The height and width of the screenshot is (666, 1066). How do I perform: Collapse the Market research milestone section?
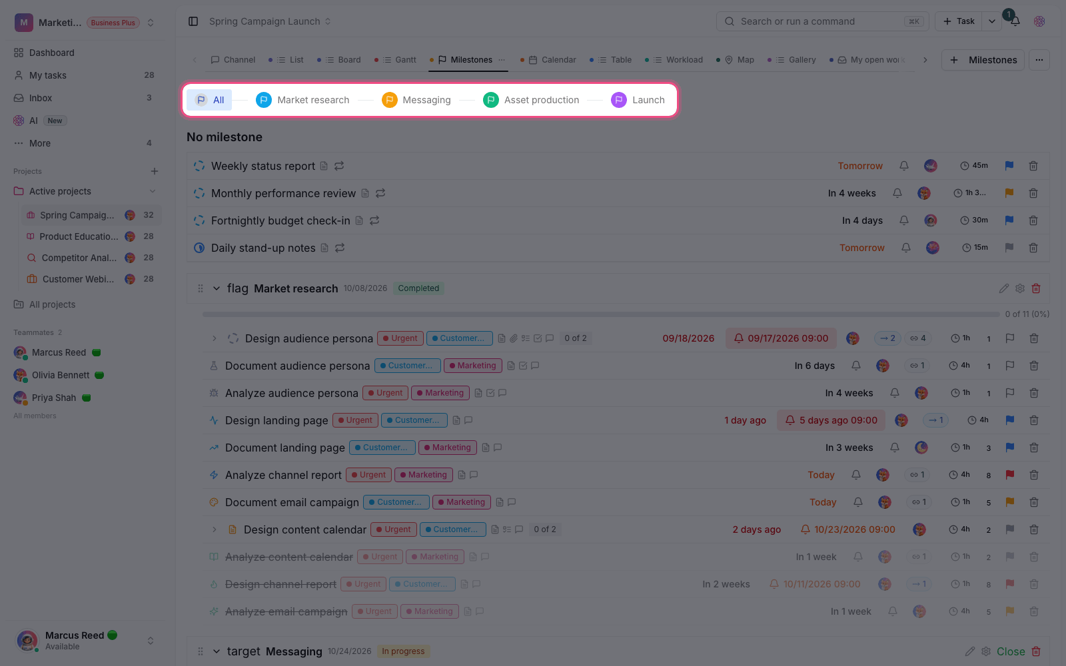click(x=217, y=288)
